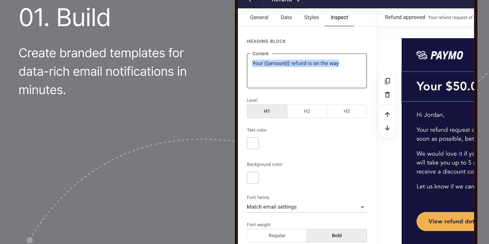This screenshot has width=489, height=244.
Task: Choose H3 heading level
Action: tap(347, 111)
